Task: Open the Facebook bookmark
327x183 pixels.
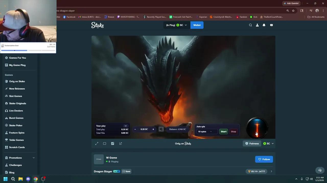Action: click(x=69, y=17)
